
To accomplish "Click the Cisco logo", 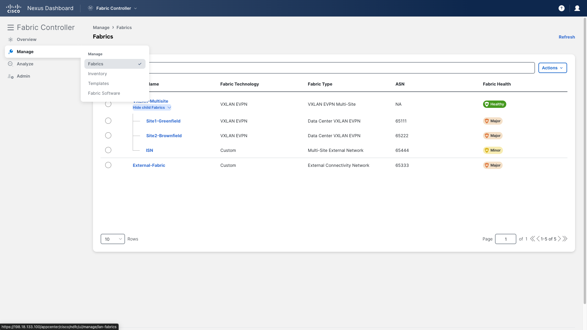I will coord(13,8).
